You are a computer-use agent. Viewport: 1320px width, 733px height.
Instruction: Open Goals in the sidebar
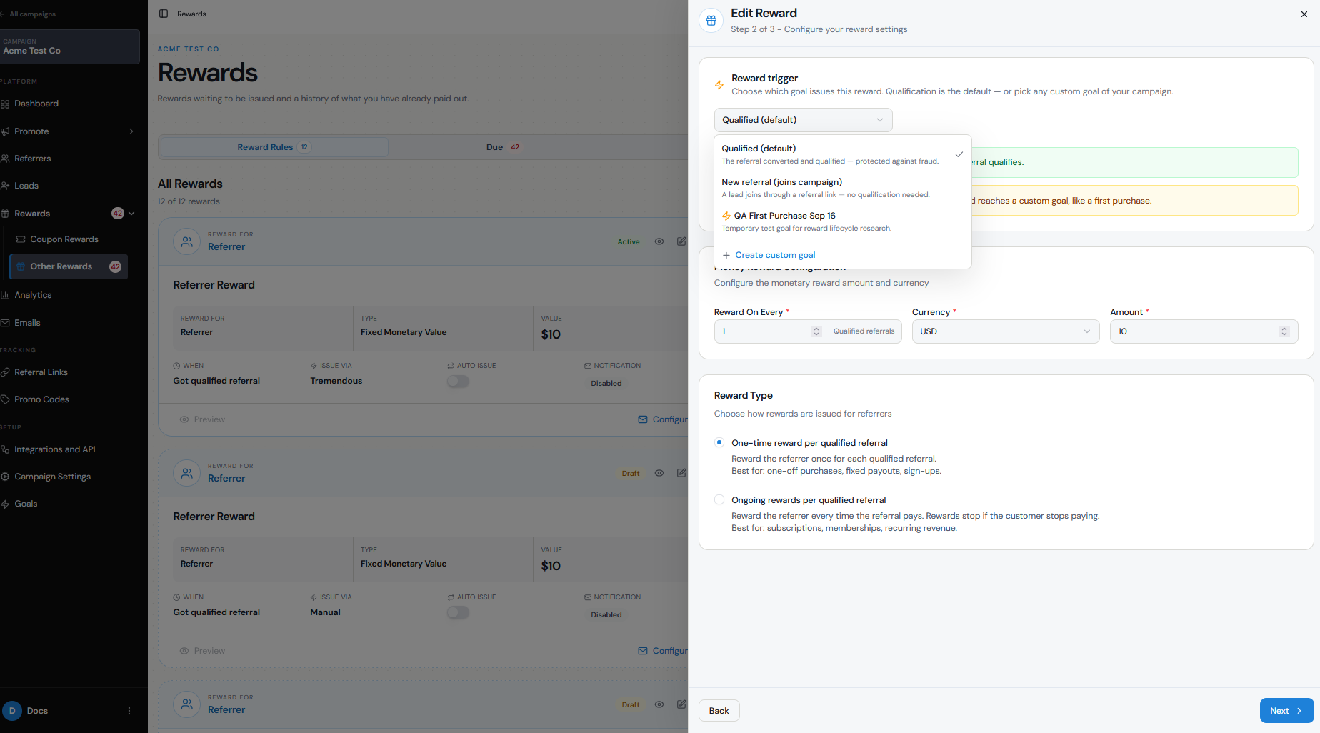click(26, 504)
